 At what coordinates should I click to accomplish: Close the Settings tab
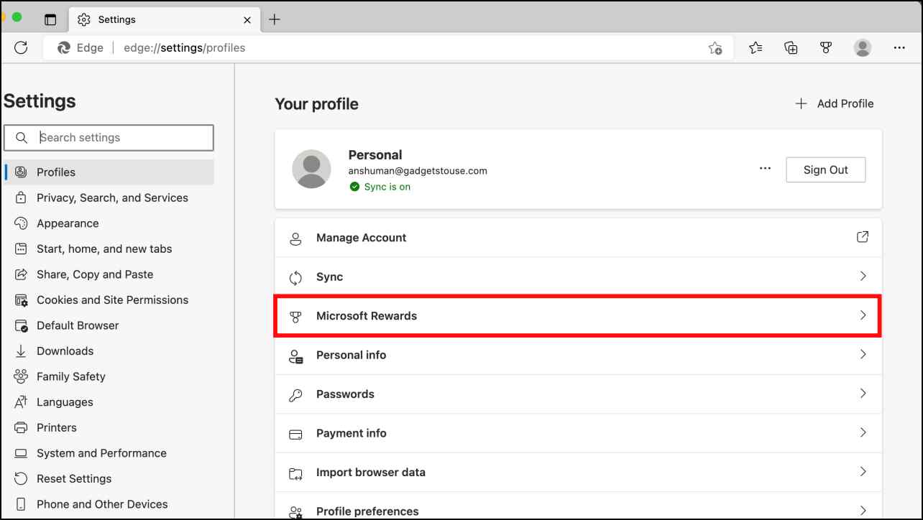tap(247, 20)
